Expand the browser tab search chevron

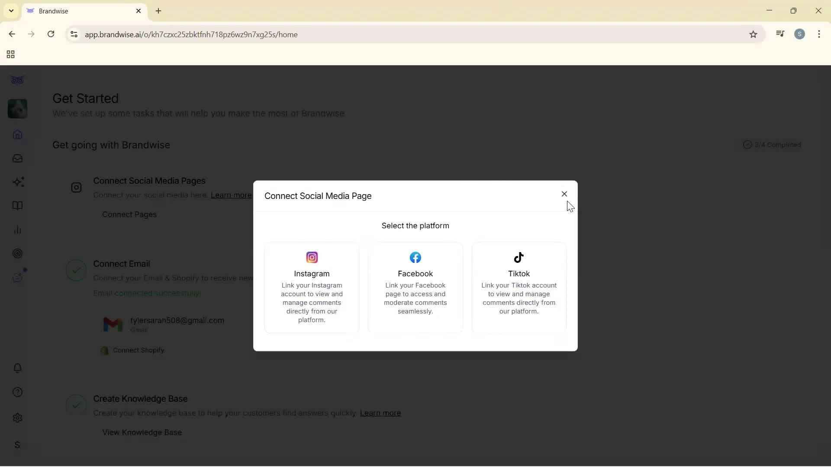pyautogui.click(x=11, y=10)
